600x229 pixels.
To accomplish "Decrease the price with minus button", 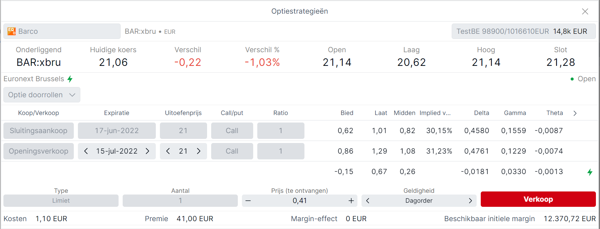I will point(248,201).
